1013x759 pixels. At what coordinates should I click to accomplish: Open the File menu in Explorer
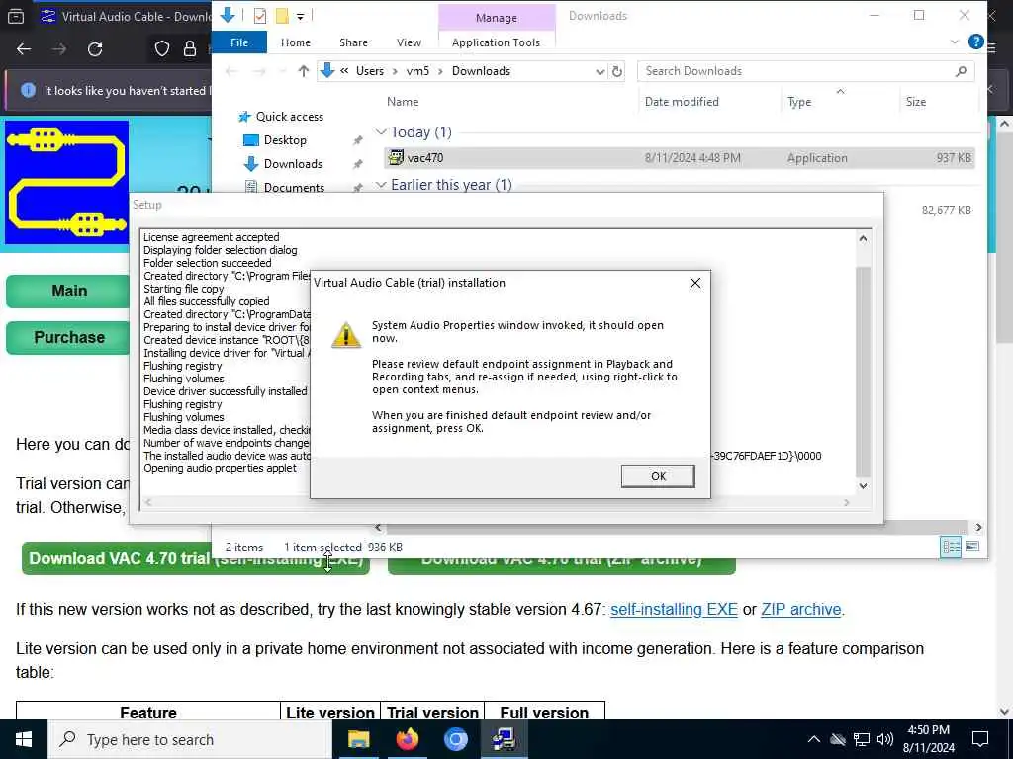239,42
